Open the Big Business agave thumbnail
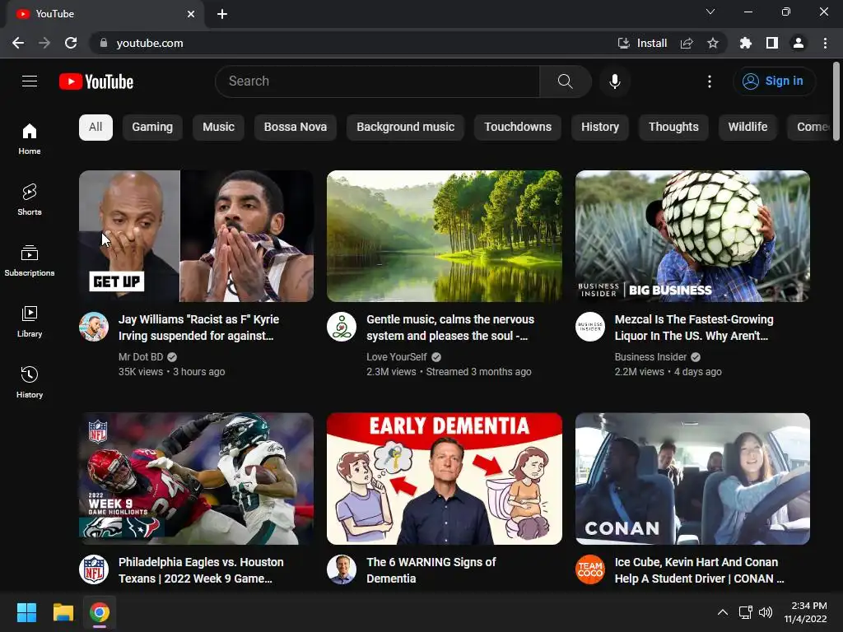The height and width of the screenshot is (632, 843). pos(692,236)
